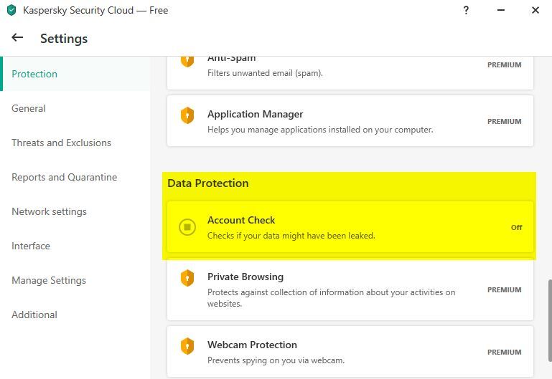Go to Reports and Quarantine
Image resolution: width=552 pixels, height=379 pixels.
[64, 177]
